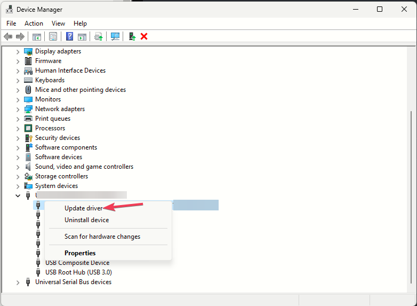Open the View menu
The width and height of the screenshot is (417, 306).
[x=58, y=23]
